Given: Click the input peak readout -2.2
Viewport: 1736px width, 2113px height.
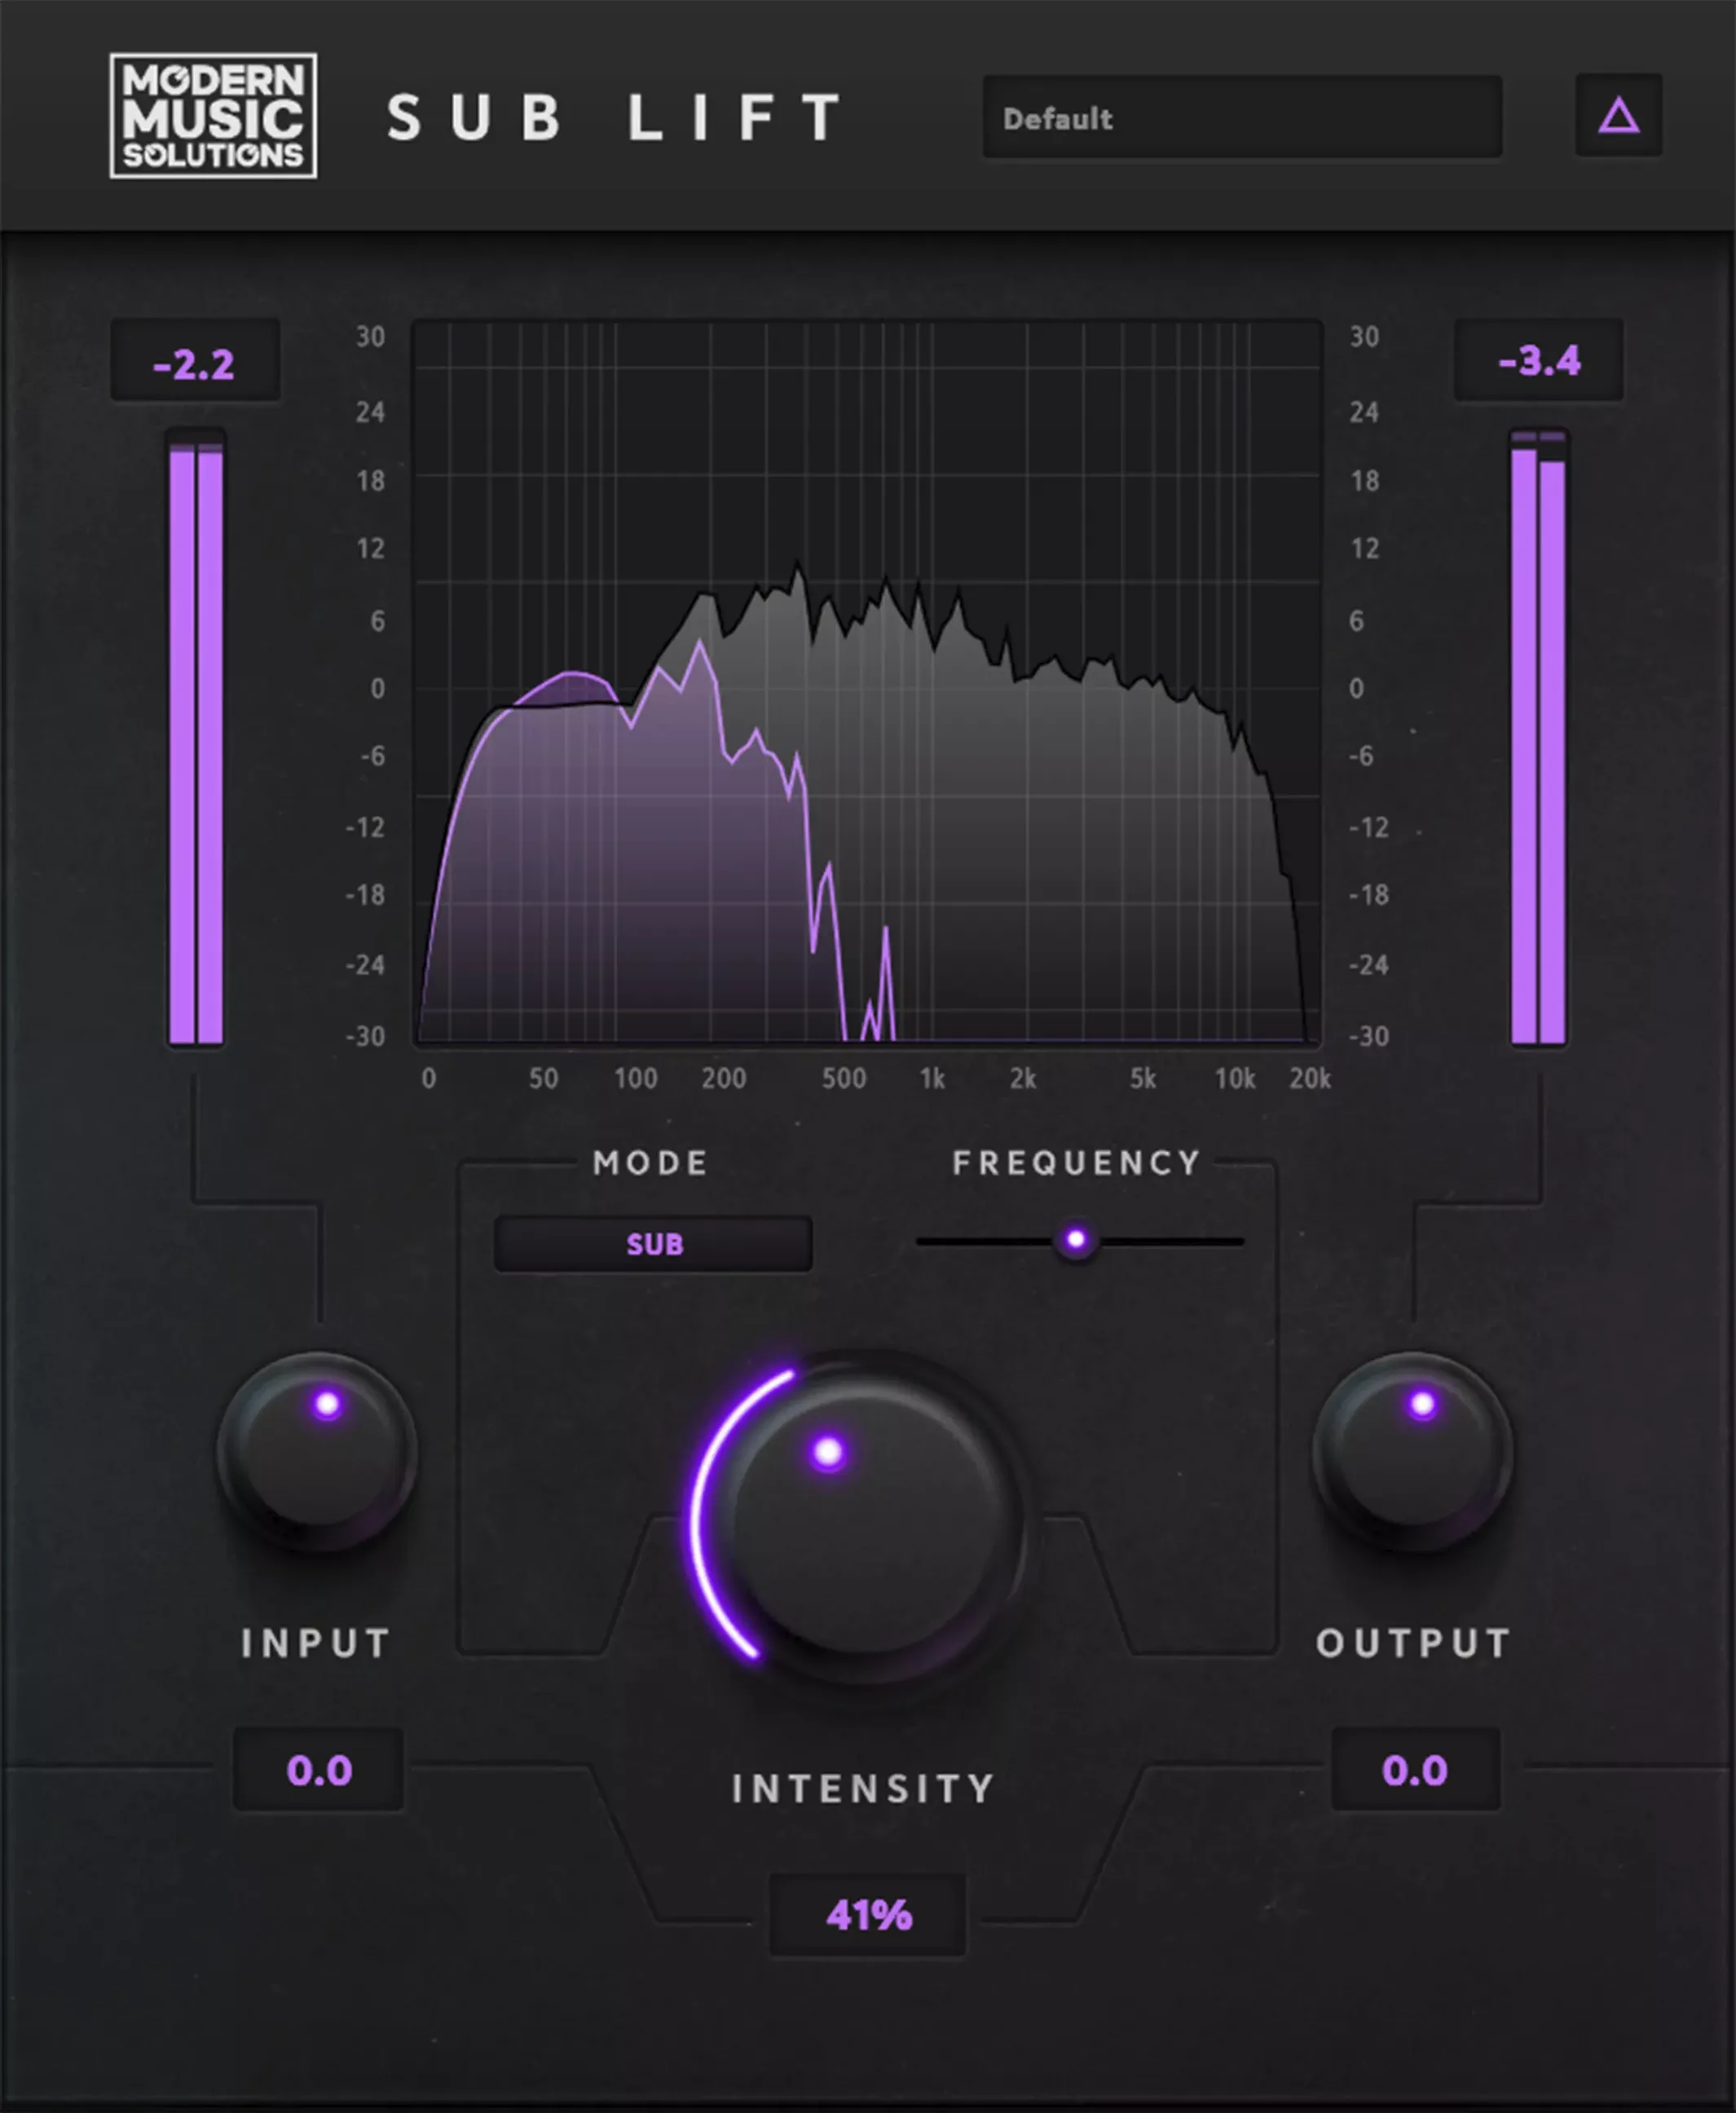Looking at the screenshot, I should (195, 362).
